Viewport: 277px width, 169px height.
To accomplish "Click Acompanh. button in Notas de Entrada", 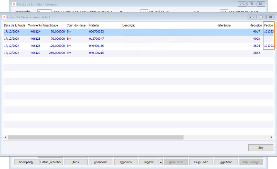I will pyautogui.click(x=26, y=162).
